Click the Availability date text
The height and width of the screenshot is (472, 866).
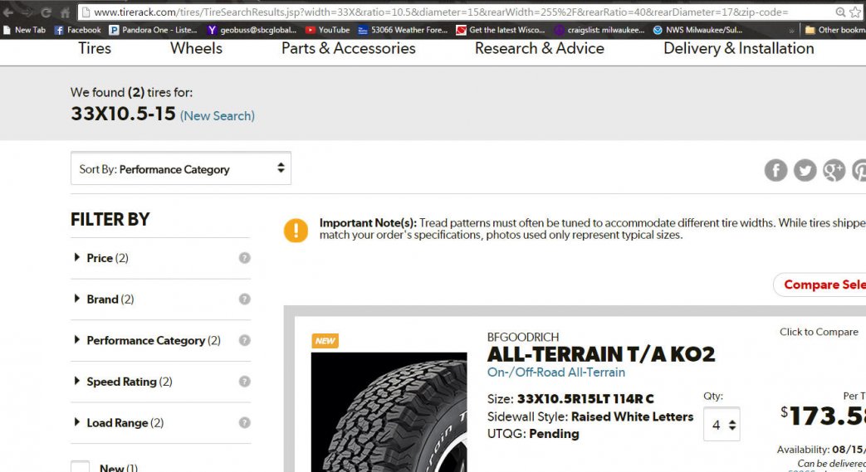[821, 450]
